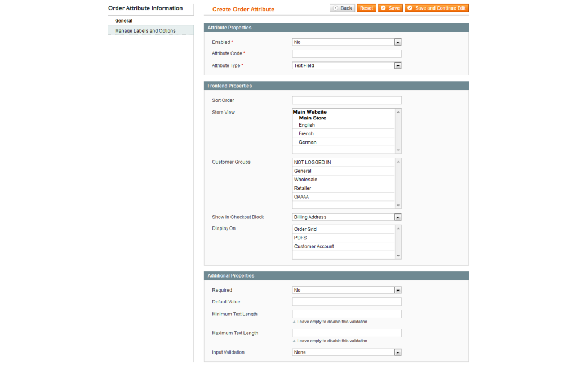Click Customer Groups list scroll down arrow
This screenshot has width=577, height=366.
pyautogui.click(x=398, y=206)
